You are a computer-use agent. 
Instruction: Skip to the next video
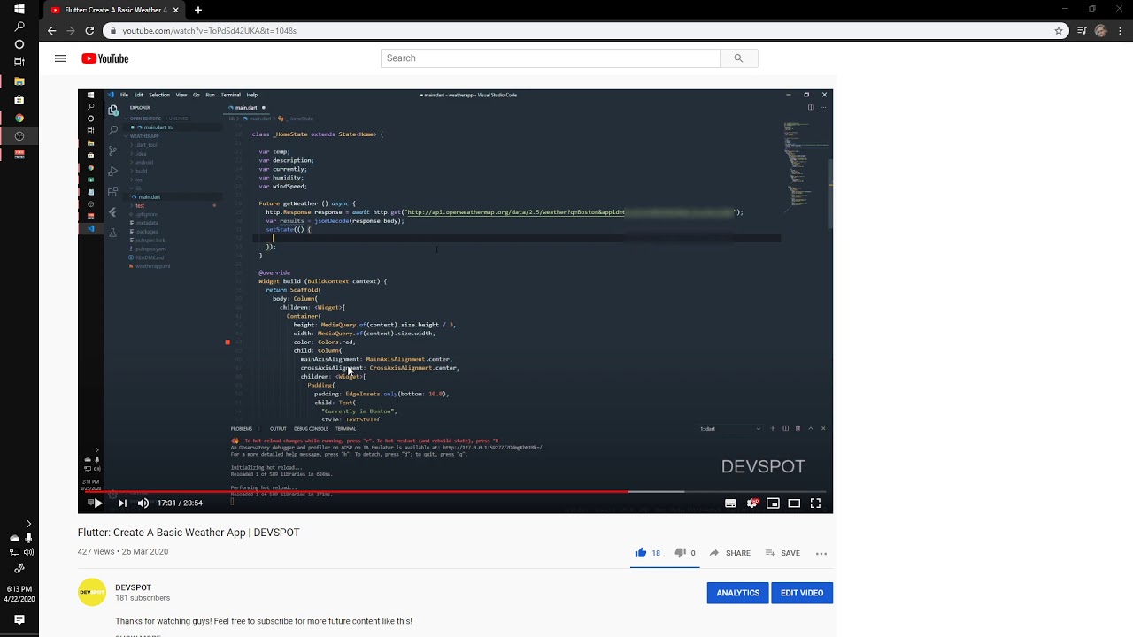[x=122, y=503]
